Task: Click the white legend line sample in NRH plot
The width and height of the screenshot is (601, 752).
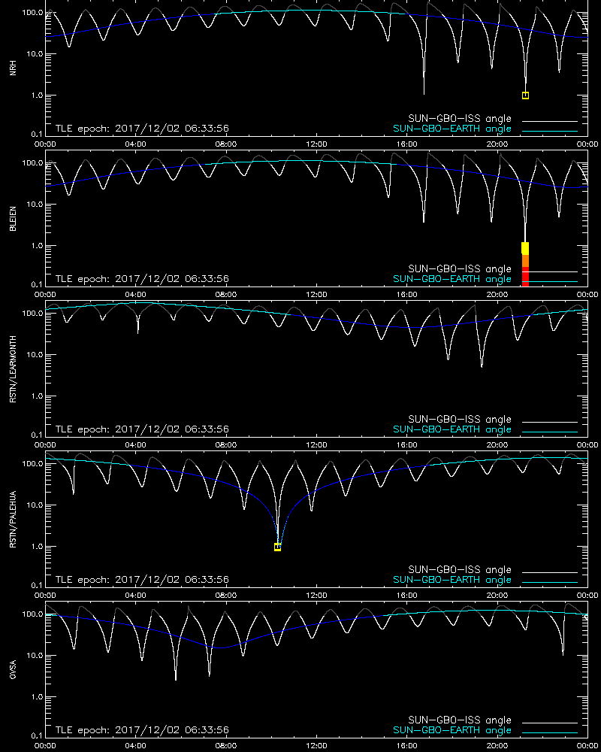Action: point(550,121)
